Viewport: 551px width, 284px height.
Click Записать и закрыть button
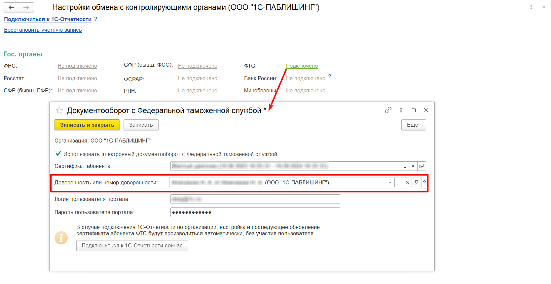coord(87,125)
